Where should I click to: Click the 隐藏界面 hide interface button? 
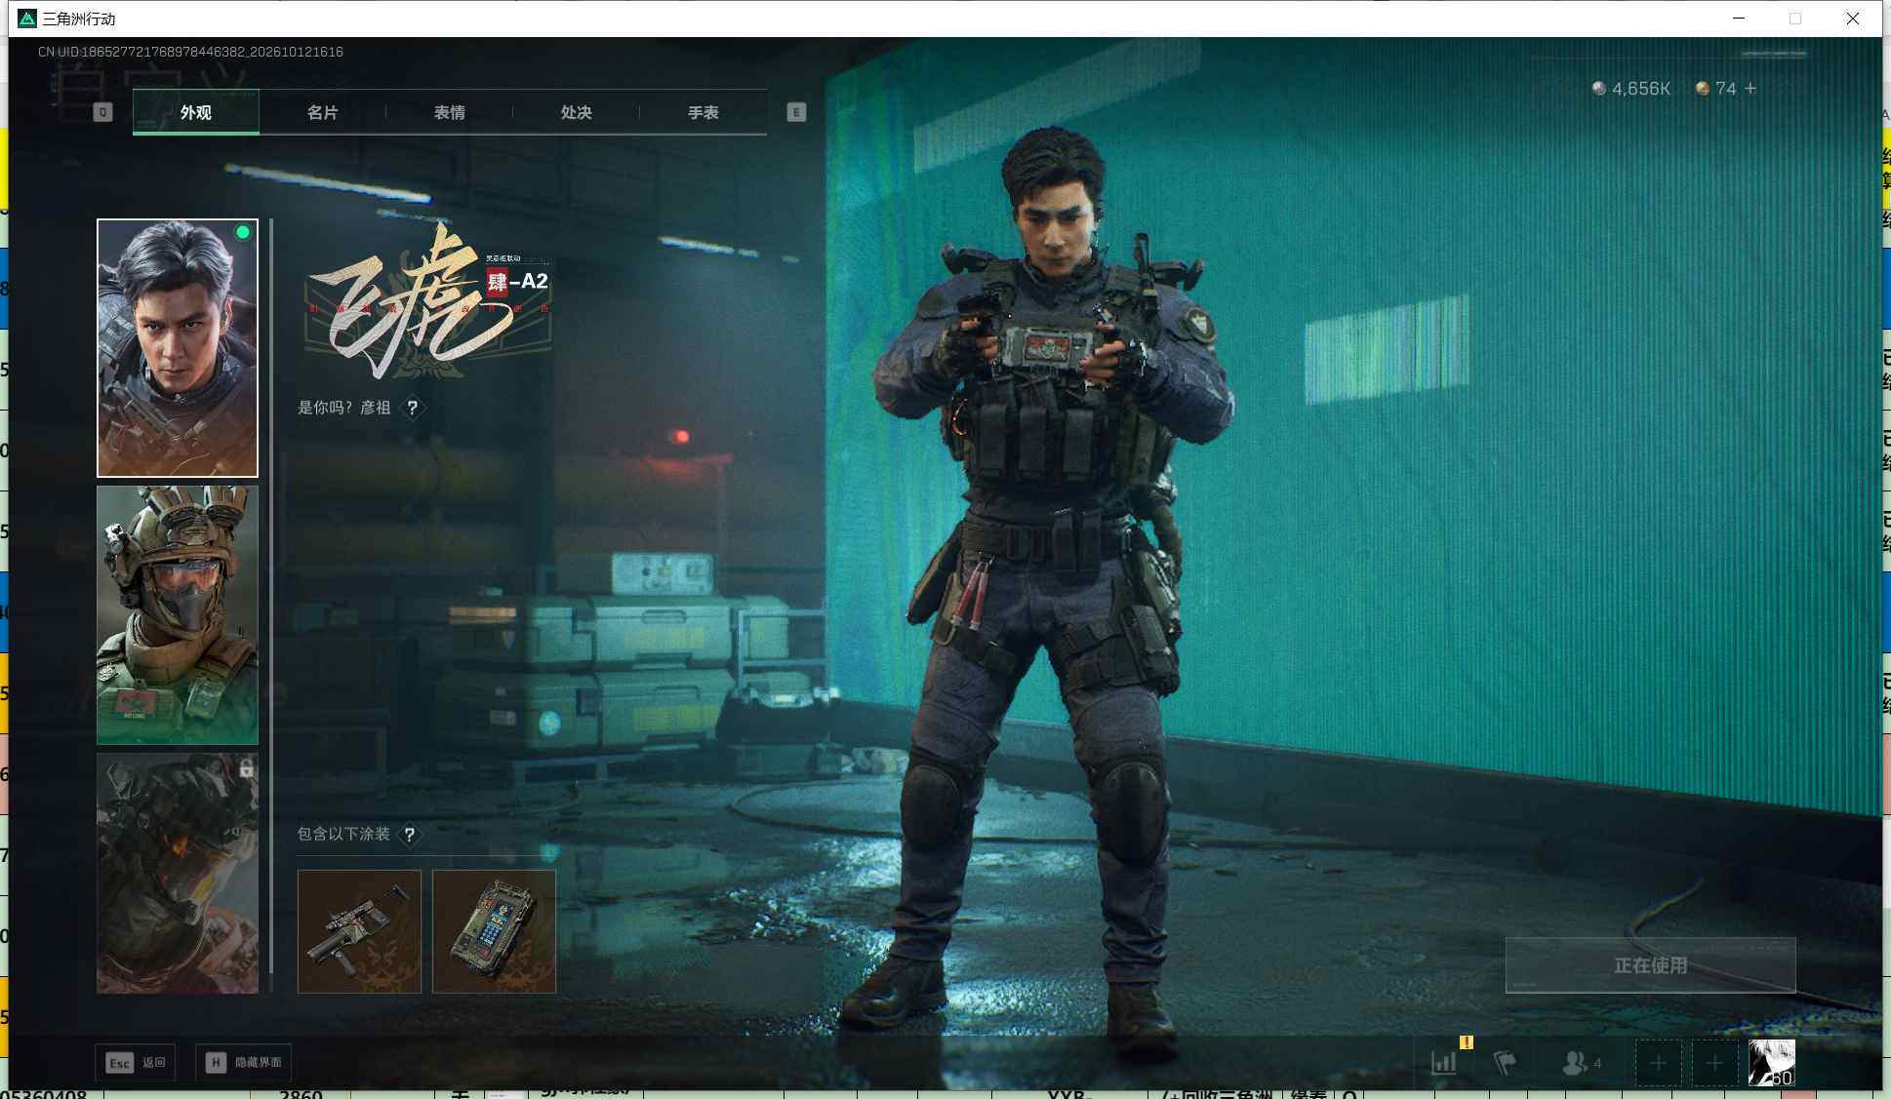(x=244, y=1062)
